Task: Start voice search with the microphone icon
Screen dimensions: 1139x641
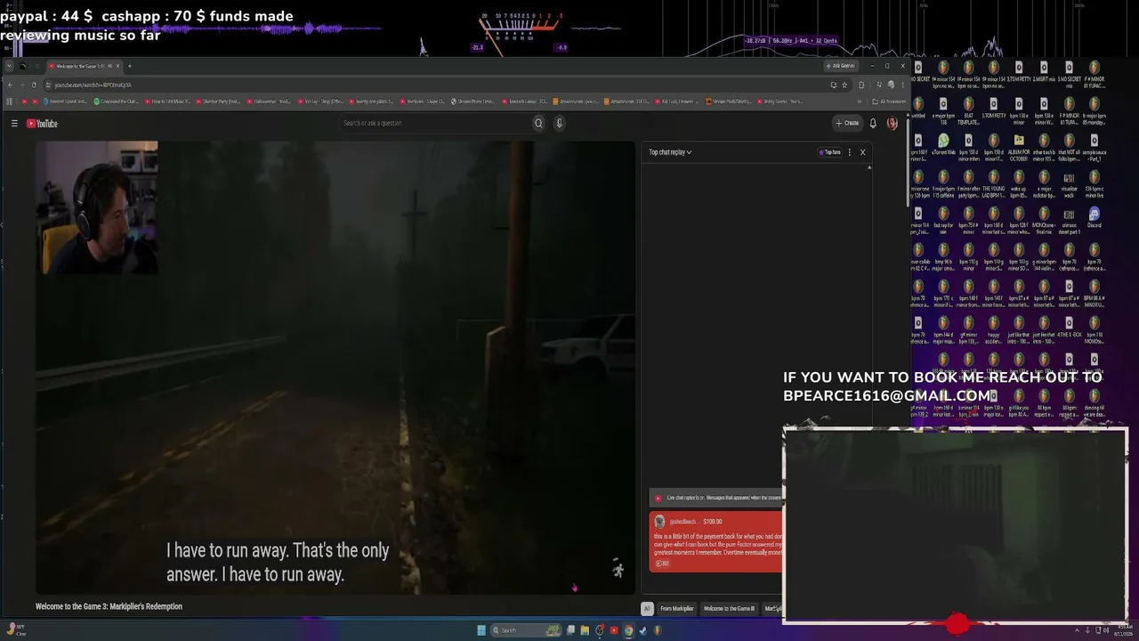Action: click(560, 124)
